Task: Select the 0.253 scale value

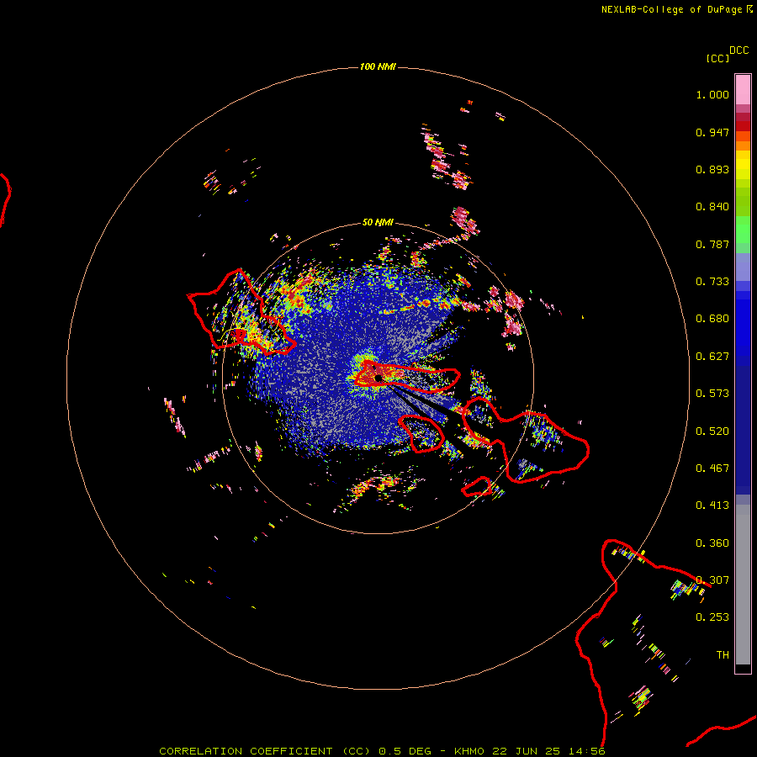Action: (x=712, y=617)
